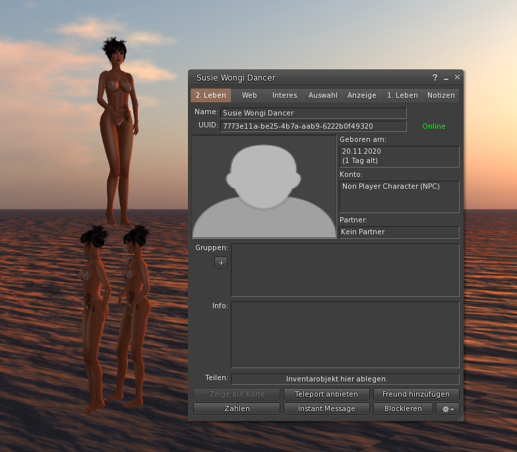Screen dimensions: 517x452
Task: Click the plus icon beside Gruppen
Action: 221,263
